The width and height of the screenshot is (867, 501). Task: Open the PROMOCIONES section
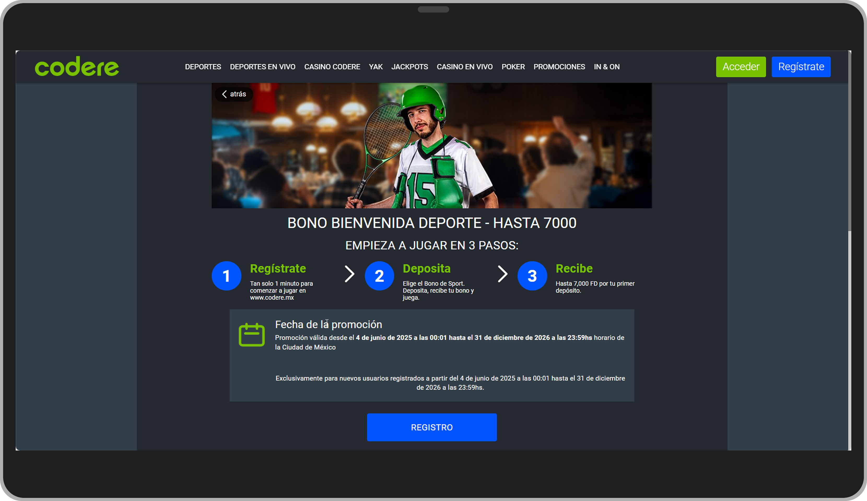pyautogui.click(x=559, y=67)
